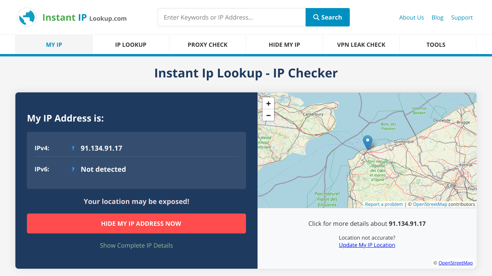Go to the HIDE MY IP tab
492x276 pixels.
click(284, 44)
